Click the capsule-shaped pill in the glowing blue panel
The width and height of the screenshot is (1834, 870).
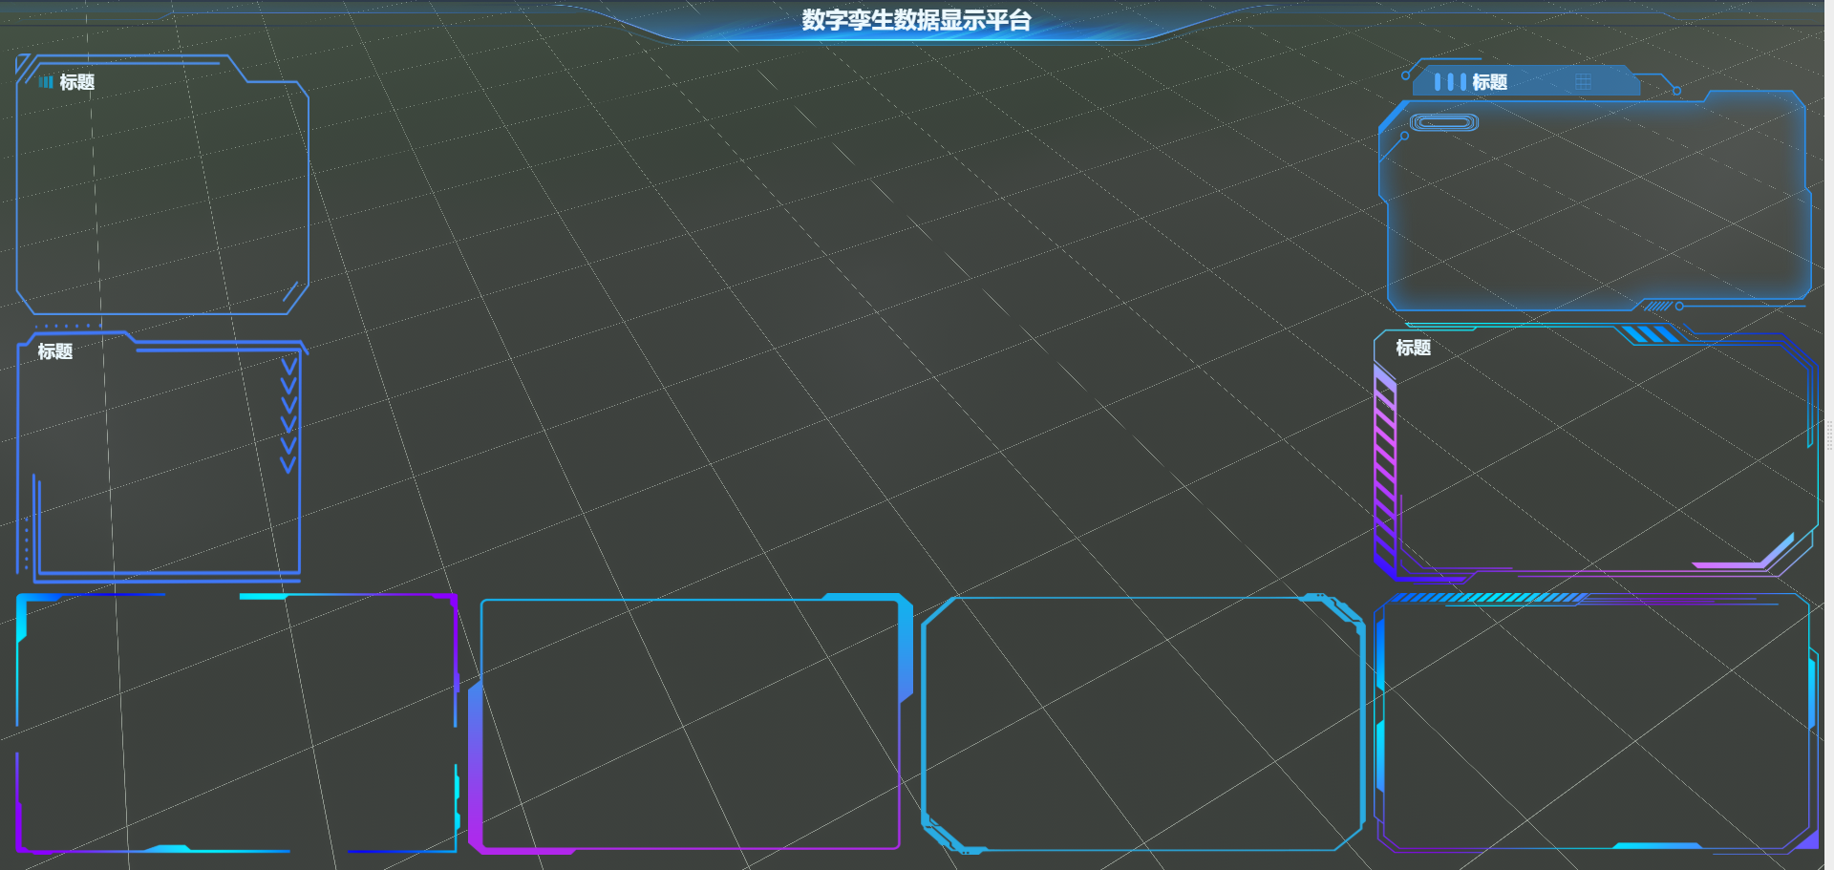[x=1443, y=122]
